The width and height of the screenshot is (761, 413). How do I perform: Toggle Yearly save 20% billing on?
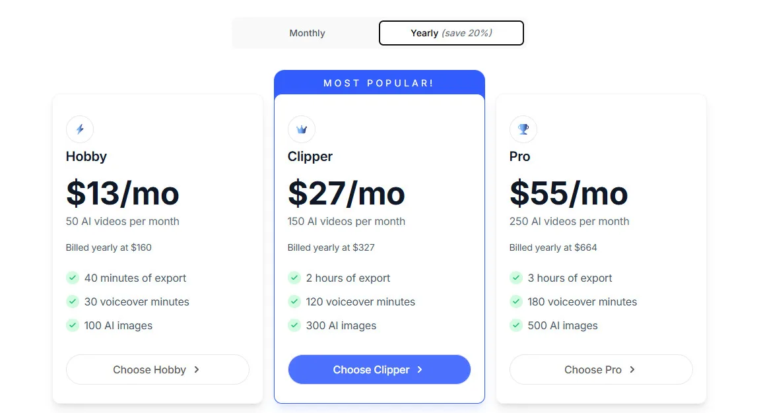(x=451, y=32)
